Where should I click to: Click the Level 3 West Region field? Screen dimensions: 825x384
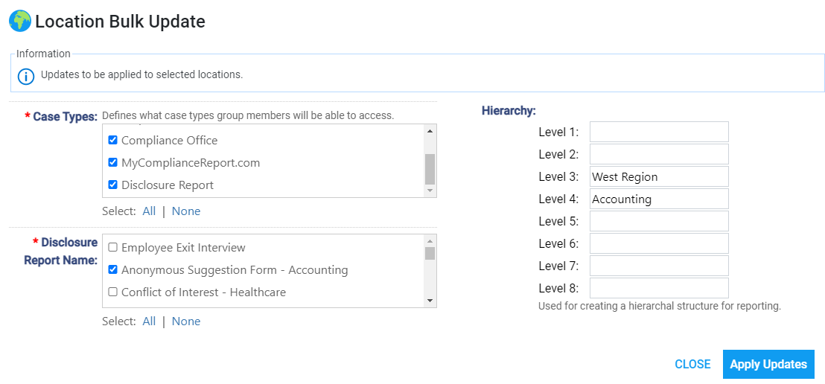(x=659, y=176)
